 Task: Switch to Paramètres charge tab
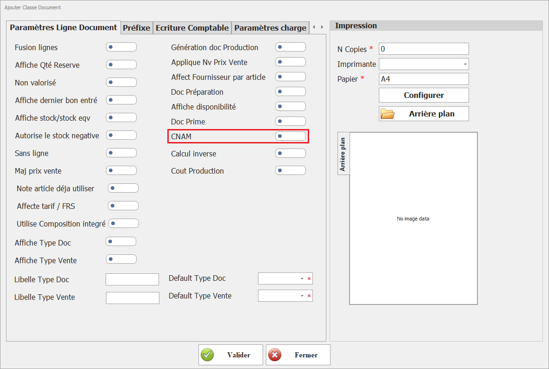(270, 27)
